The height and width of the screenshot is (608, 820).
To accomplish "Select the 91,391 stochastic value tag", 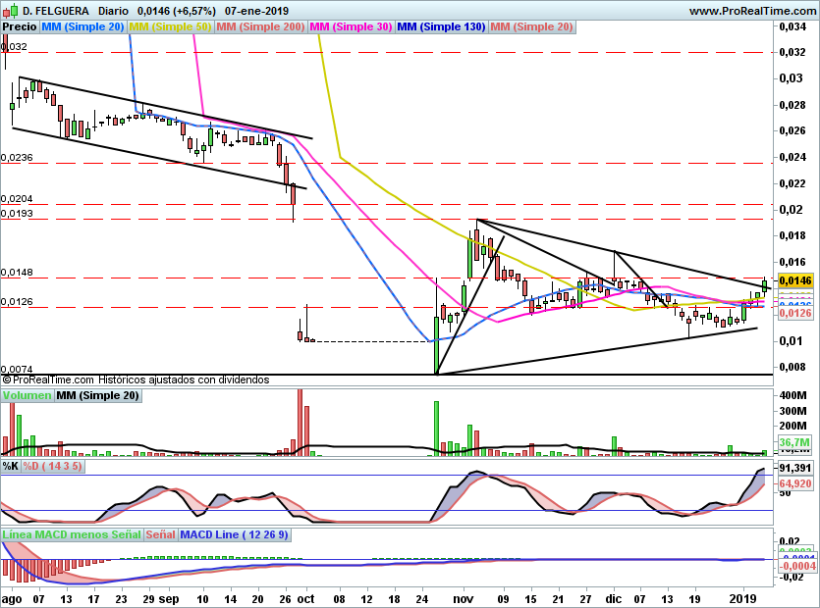I will pyautogui.click(x=795, y=468).
